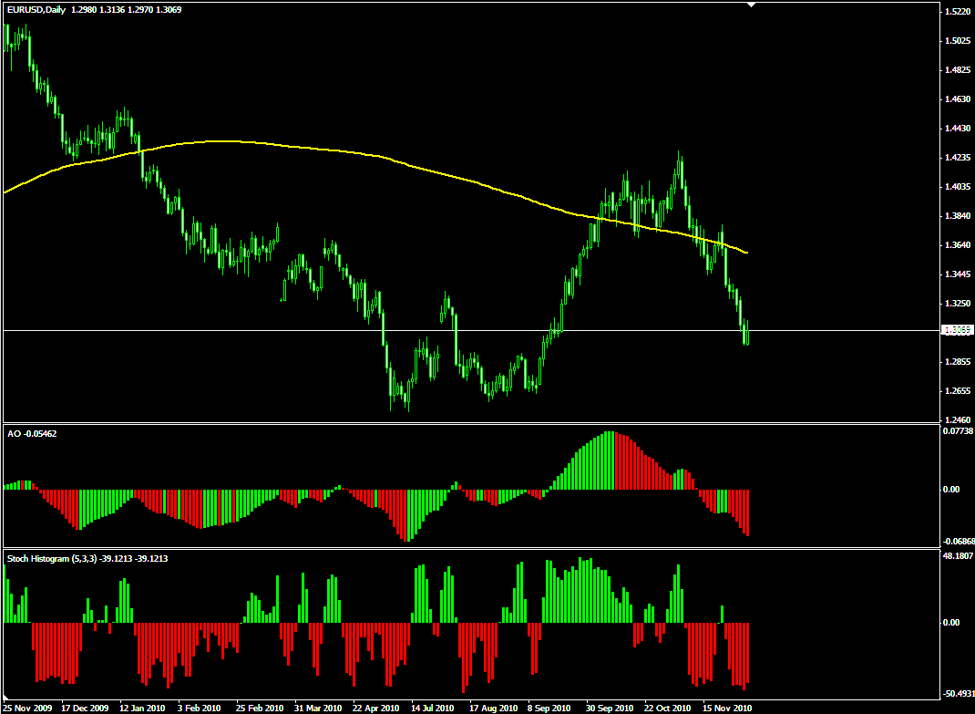This screenshot has width=975, height=714.
Task: Click the 8 Sep 2010 date label
Action: pos(549,709)
